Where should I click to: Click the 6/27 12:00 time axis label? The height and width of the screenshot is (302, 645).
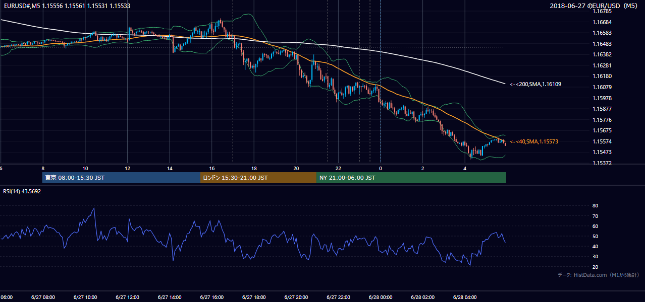127,297
